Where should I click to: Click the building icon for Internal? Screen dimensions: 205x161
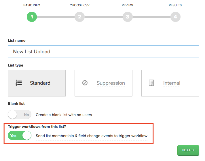click(x=151, y=83)
